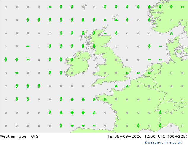
Task: Select the green trefoil symbol over Brittany
Action: pyautogui.click(x=105, y=99)
